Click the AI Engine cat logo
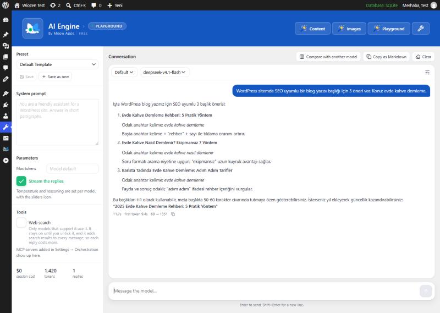The image size is (440, 313). 32,29
